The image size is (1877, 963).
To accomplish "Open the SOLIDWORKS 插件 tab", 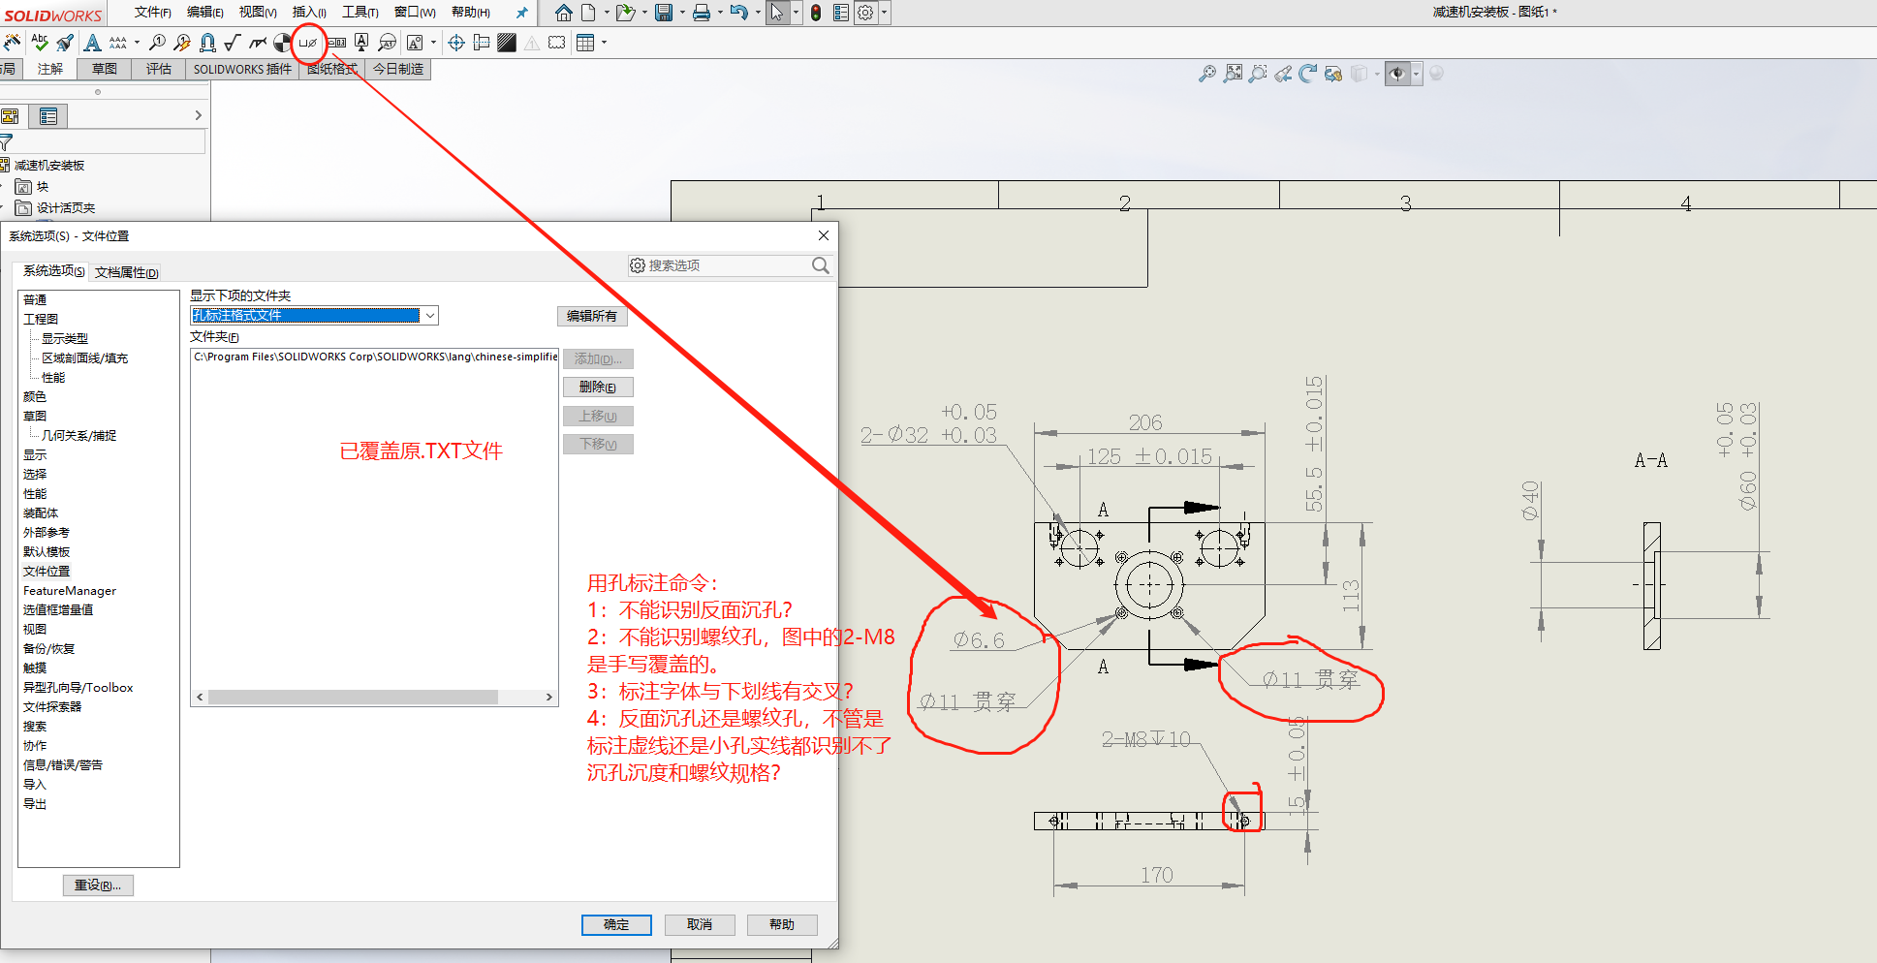I will click(242, 69).
